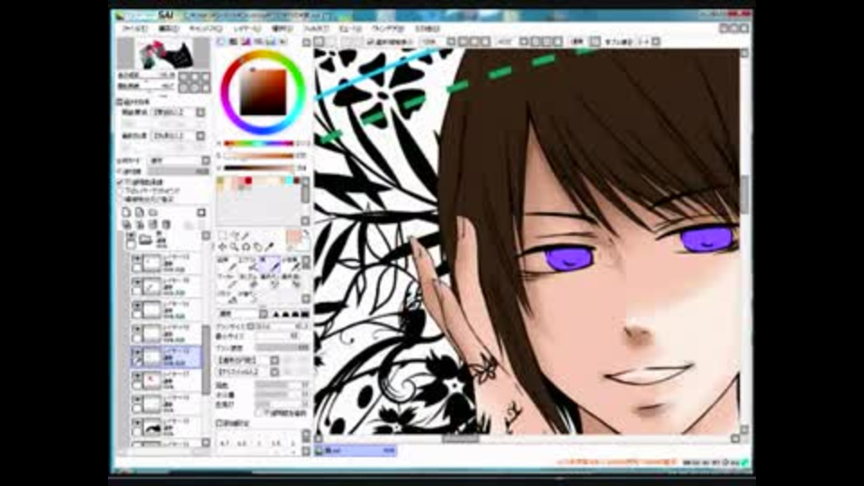Toggle the scratchpad panel icon

coord(283,42)
